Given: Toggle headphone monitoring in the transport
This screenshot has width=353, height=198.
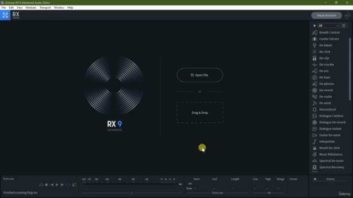Looking at the screenshot, I should (x=41, y=185).
